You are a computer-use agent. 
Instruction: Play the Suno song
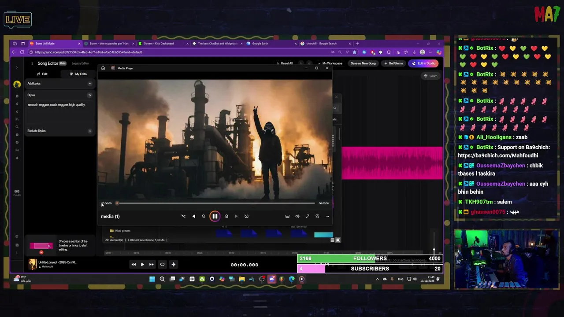coord(142,265)
